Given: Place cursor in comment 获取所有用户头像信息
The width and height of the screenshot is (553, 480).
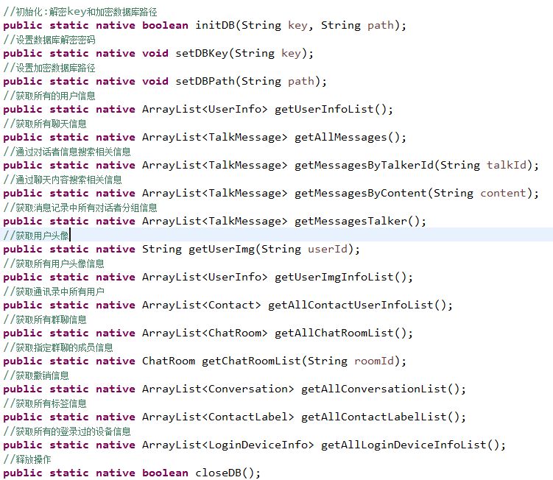Looking at the screenshot, I should pyautogui.click(x=54, y=264).
